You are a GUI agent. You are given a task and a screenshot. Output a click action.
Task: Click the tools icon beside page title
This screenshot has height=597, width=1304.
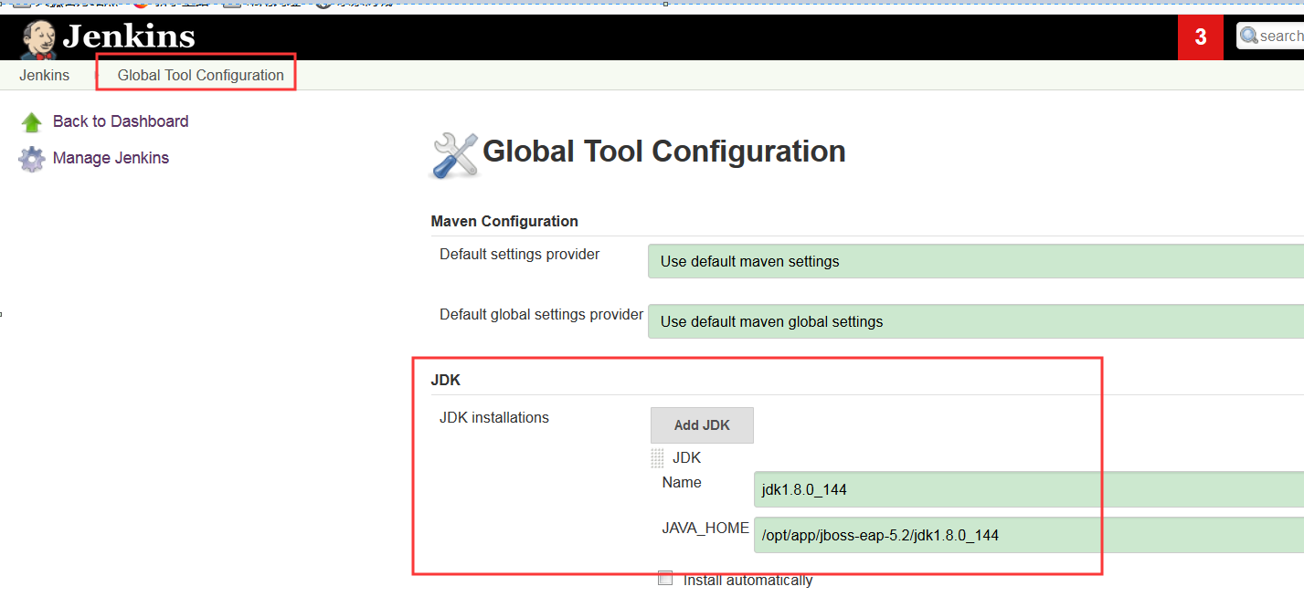(454, 154)
